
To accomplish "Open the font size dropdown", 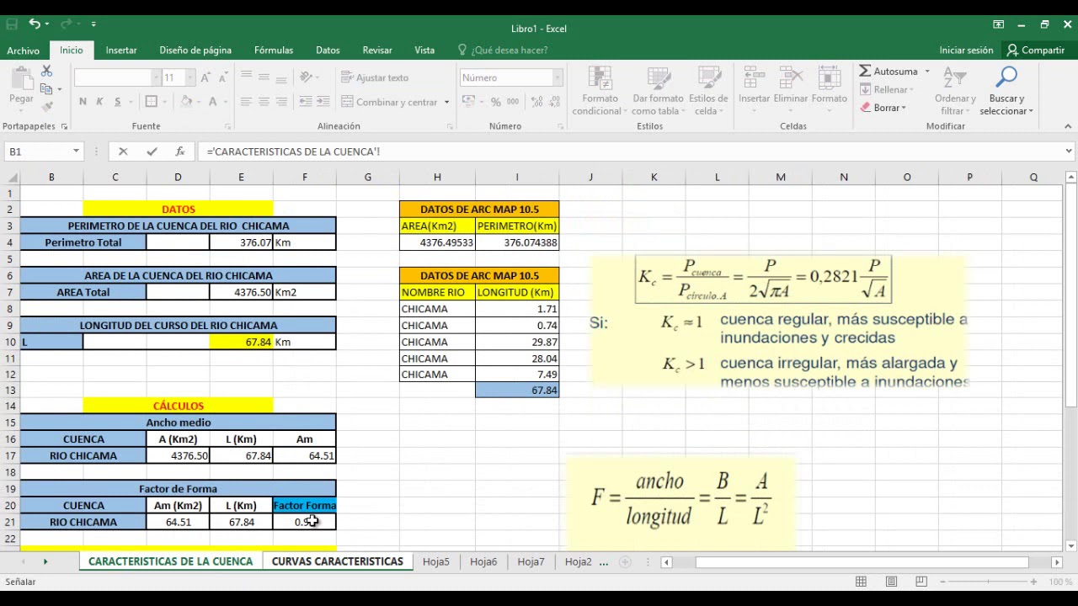I will 189,77.
